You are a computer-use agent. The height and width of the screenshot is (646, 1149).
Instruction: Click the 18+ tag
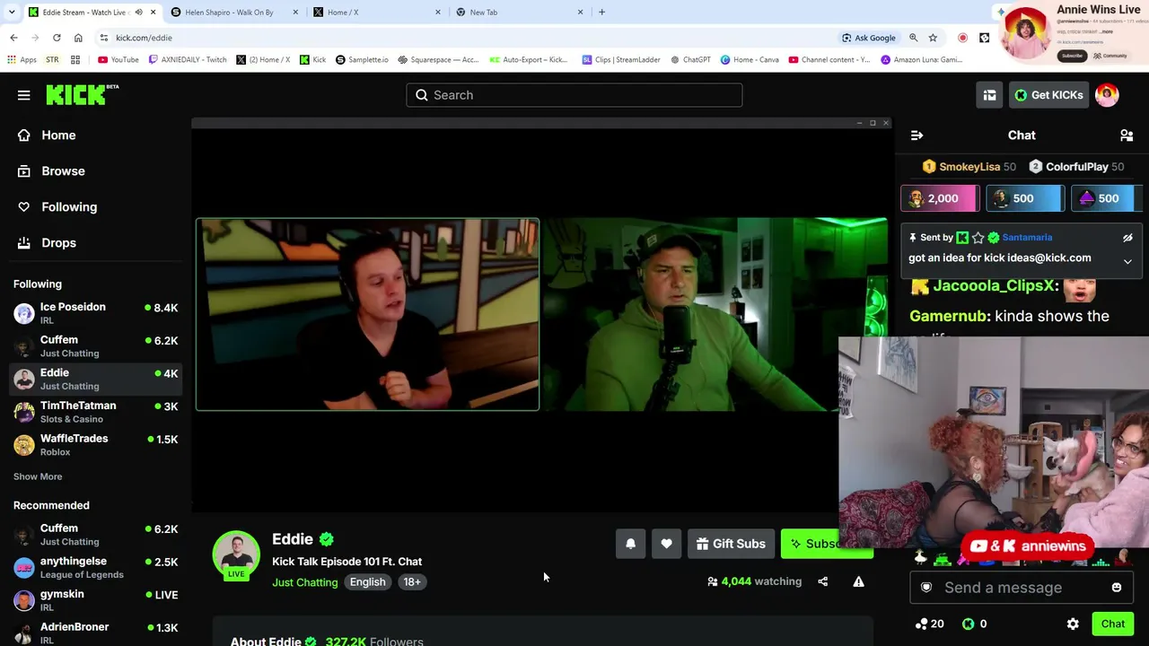point(411,582)
